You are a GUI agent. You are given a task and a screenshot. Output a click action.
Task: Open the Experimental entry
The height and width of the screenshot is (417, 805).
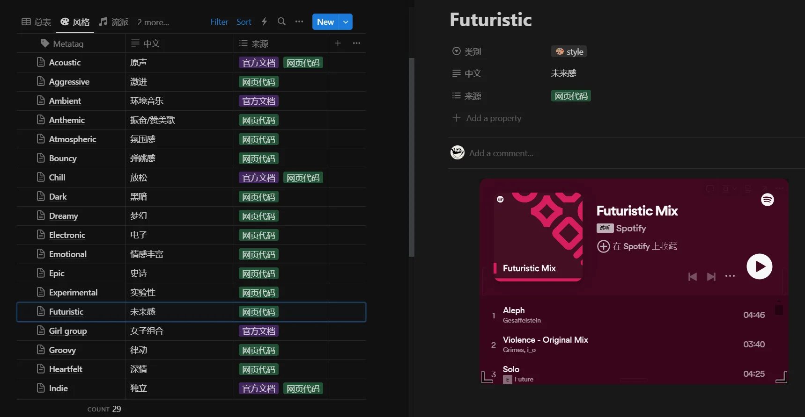tap(74, 293)
